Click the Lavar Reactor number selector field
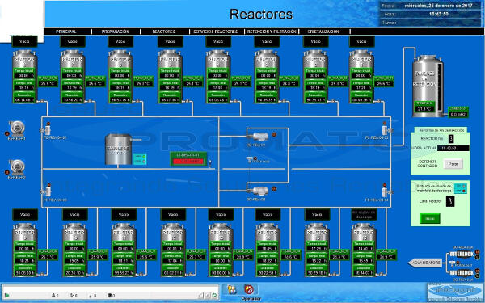This screenshot has width=485, height=303. click(x=450, y=201)
